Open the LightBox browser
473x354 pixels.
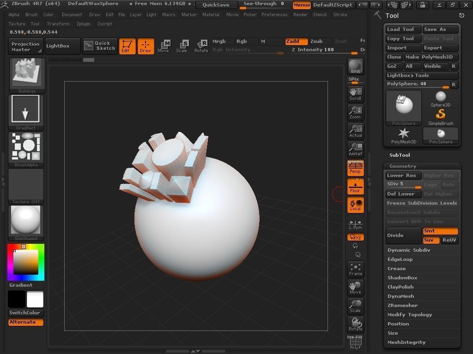click(x=63, y=46)
